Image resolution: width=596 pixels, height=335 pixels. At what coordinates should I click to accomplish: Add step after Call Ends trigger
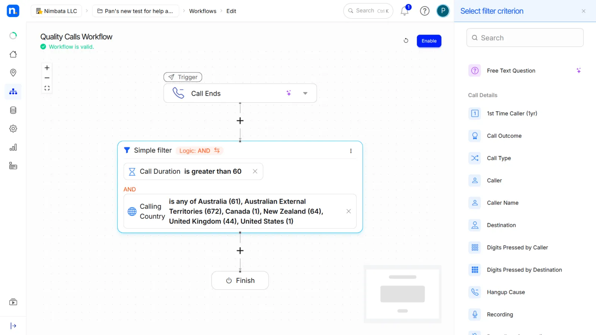[240, 121]
